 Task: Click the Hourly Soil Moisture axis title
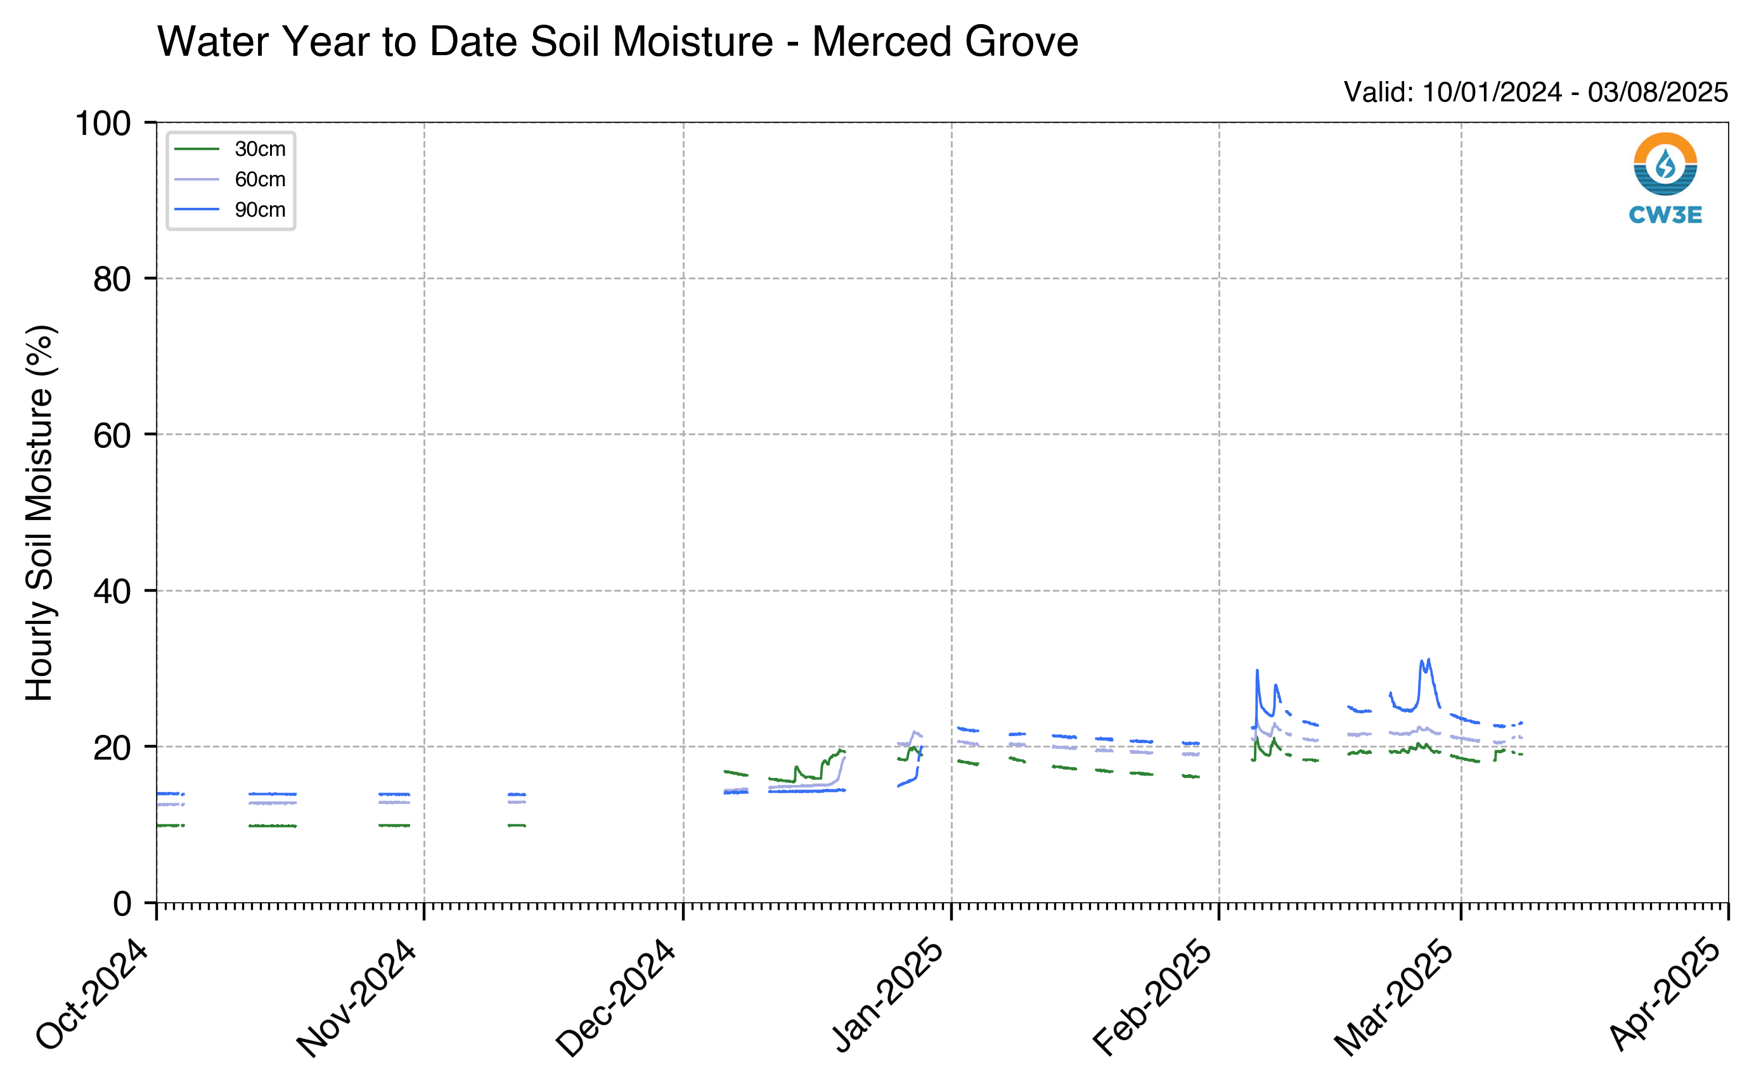[40, 513]
